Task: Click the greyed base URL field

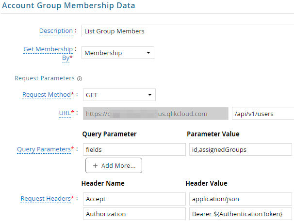Action: coord(156,114)
